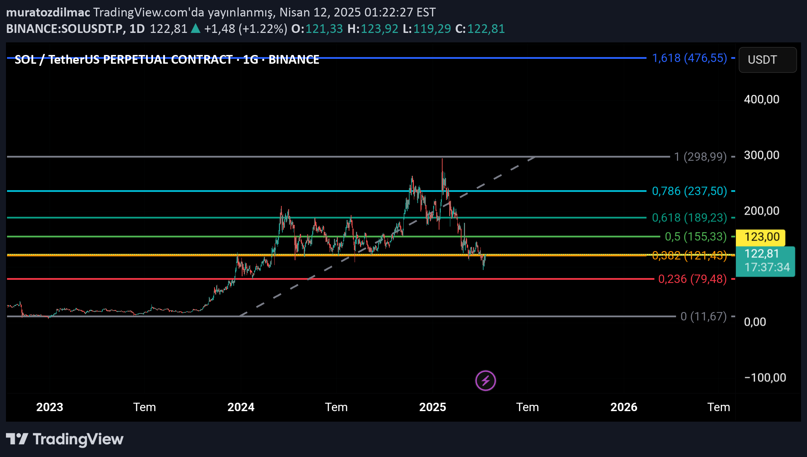Click the L:119,29 low value
The height and width of the screenshot is (457, 807).
pyautogui.click(x=426, y=29)
